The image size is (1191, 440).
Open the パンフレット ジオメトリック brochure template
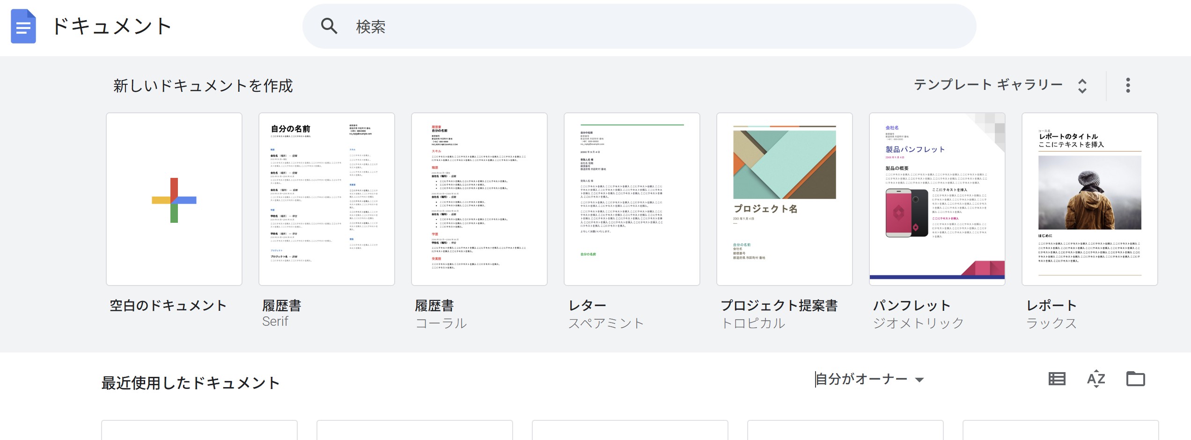937,199
